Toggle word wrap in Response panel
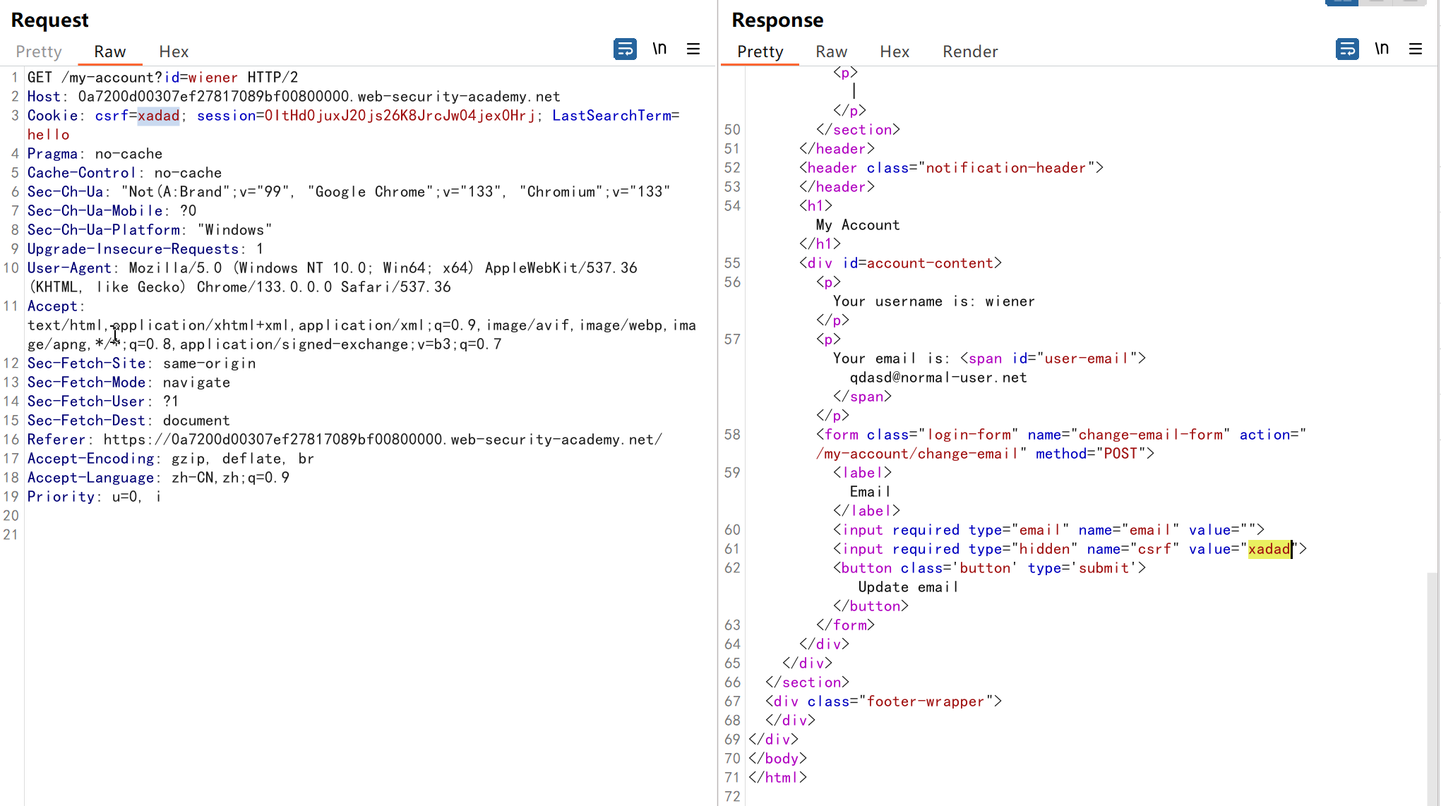 (x=1347, y=49)
